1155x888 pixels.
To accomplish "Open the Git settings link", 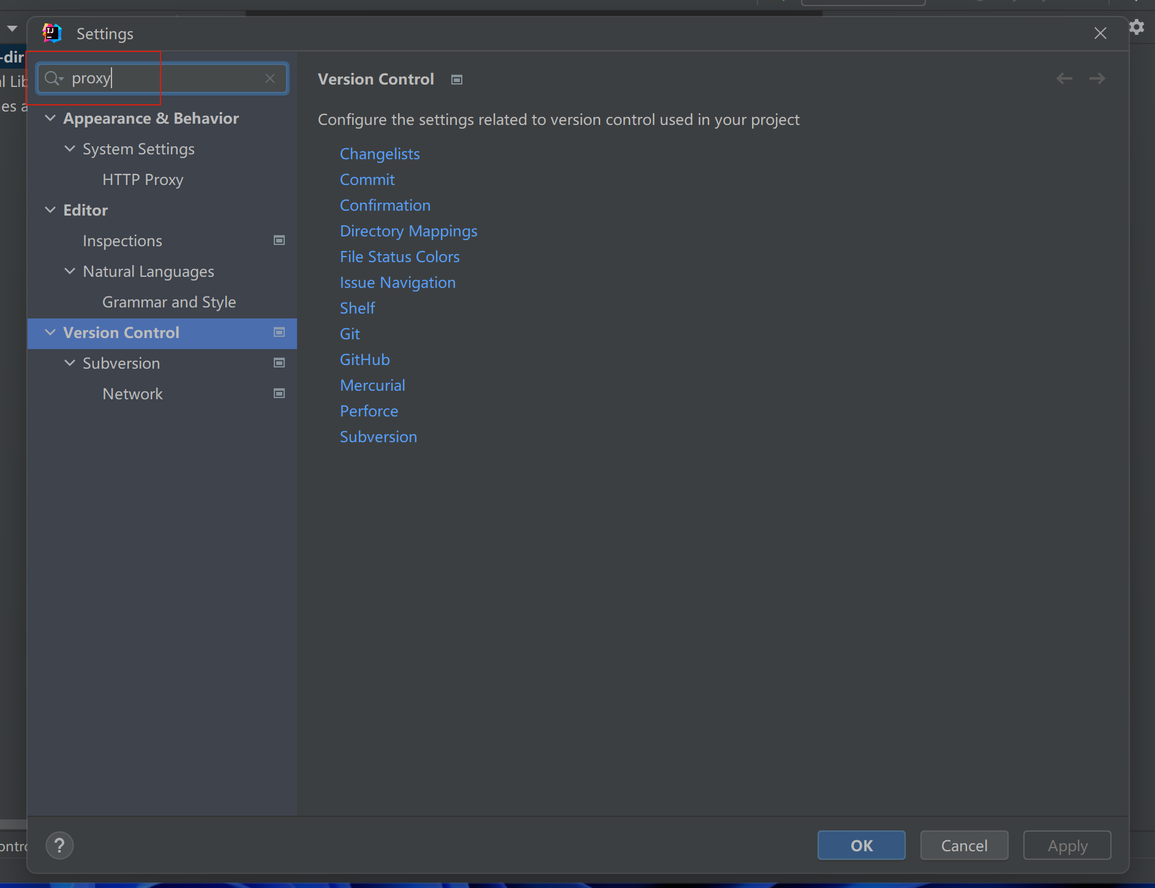I will coord(350,334).
